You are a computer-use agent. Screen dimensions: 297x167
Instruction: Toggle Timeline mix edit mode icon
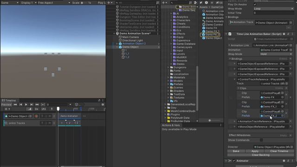pyautogui.click(x=29, y=109)
